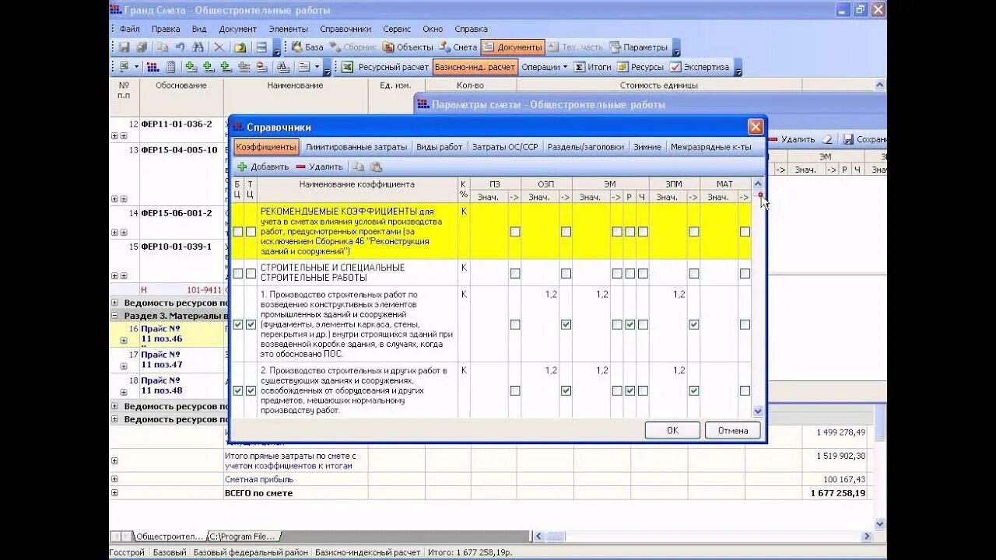Toggle ОЗП checkbox for coefficient 2
This screenshot has width=996, height=560.
coord(566,390)
